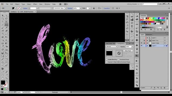
Task: Click Johnny Astute workspace switcher
Action: 133,4
